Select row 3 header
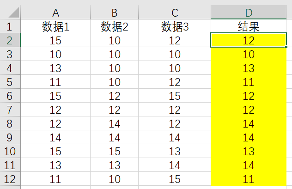The image size is (292, 189). tap(10, 54)
